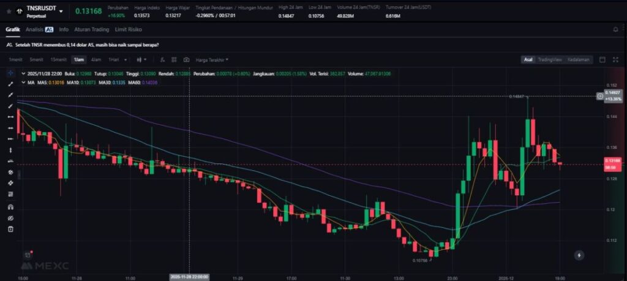Open the indicators (fx) panel
Viewport: 627px width, 281px height.
(x=163, y=60)
